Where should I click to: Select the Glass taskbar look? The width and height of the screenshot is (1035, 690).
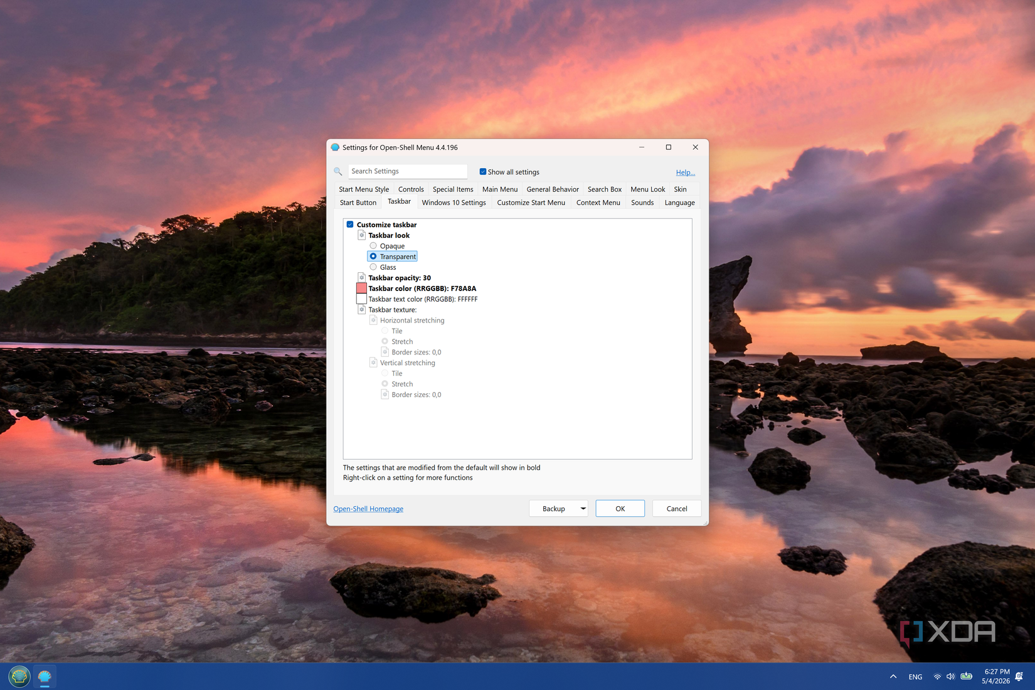373,267
